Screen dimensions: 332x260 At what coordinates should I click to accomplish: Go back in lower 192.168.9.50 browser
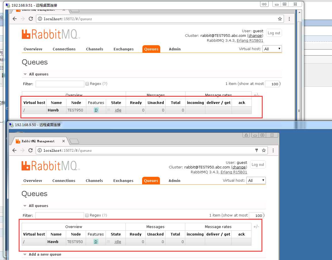tap(14, 151)
